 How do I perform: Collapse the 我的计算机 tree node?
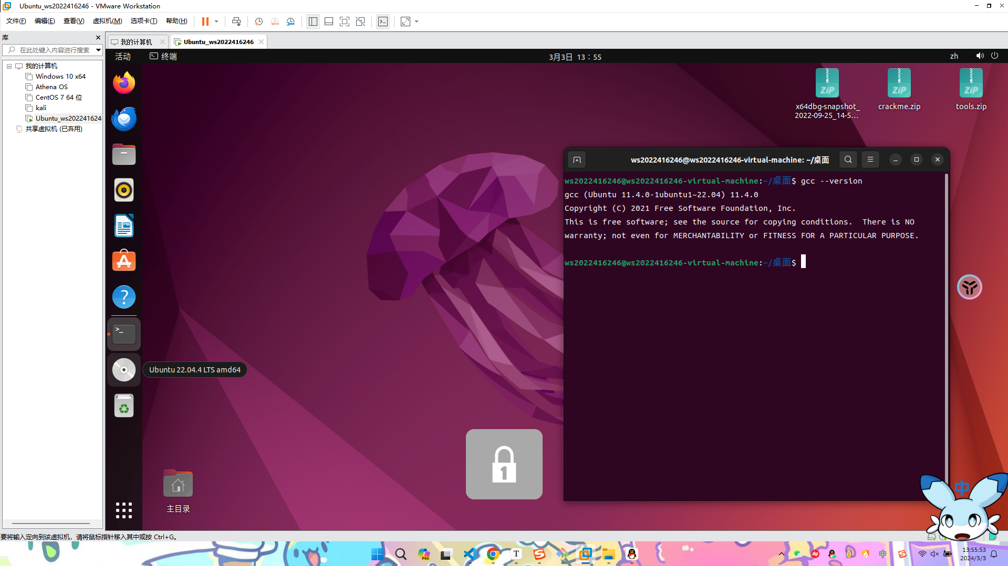(9, 66)
